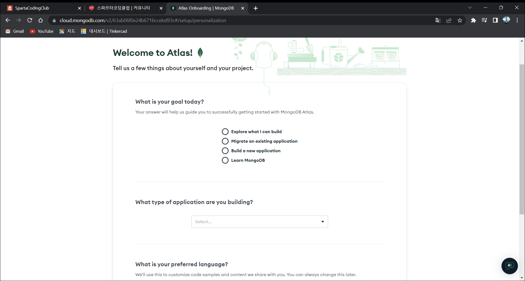Screen dimensions: 525x281
Task: Click the page vertical scrollbar thumb
Action: (x=522, y=139)
